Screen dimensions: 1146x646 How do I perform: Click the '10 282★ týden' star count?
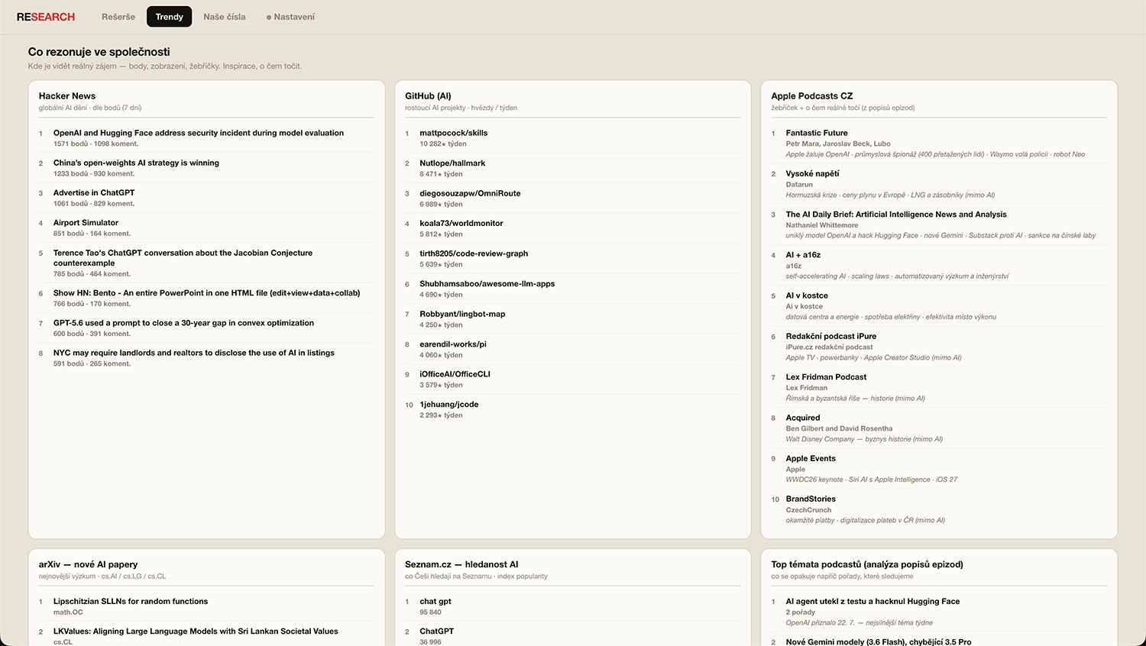(x=442, y=144)
